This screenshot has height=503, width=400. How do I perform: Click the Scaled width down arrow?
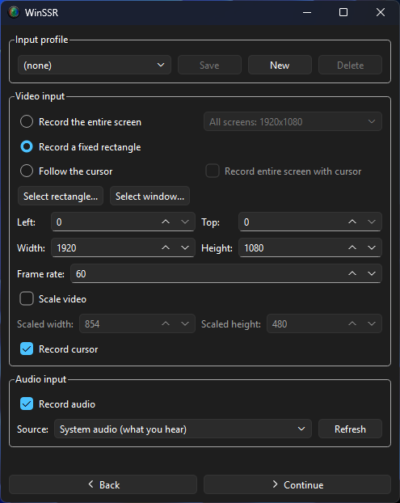[x=185, y=324]
